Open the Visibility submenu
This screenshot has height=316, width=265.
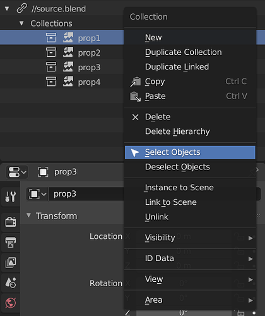click(190, 238)
